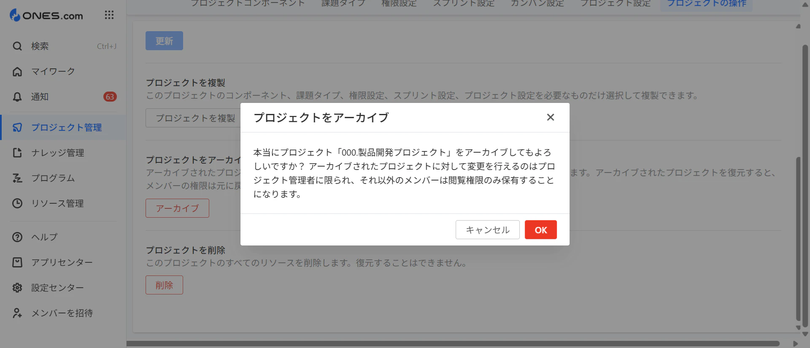Click the red 削除 button

(x=164, y=285)
